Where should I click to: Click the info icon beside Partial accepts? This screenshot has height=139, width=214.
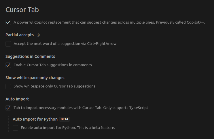coord(38,35)
